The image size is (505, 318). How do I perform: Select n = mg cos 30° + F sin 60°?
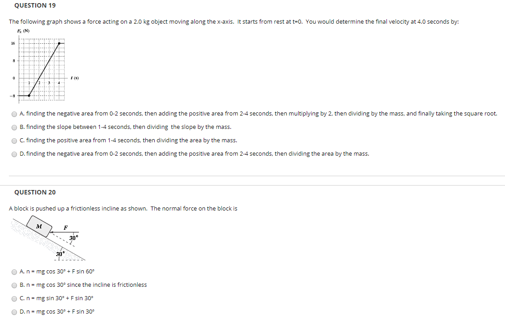tap(14, 272)
